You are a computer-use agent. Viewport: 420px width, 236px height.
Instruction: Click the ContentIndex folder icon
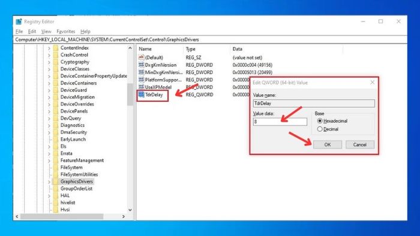(56, 48)
